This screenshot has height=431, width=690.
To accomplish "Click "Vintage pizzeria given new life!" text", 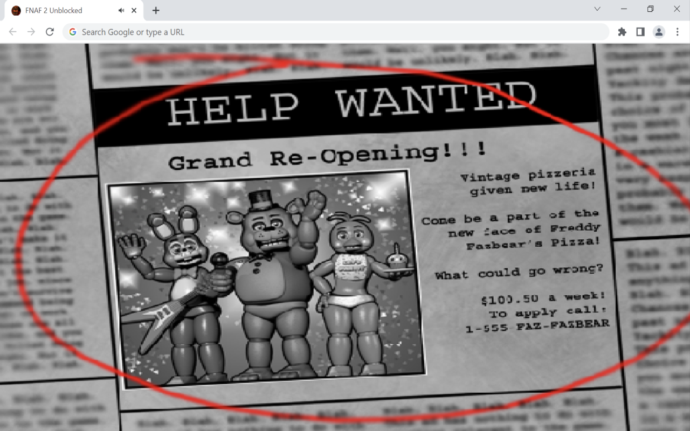I will pyautogui.click(x=529, y=182).
